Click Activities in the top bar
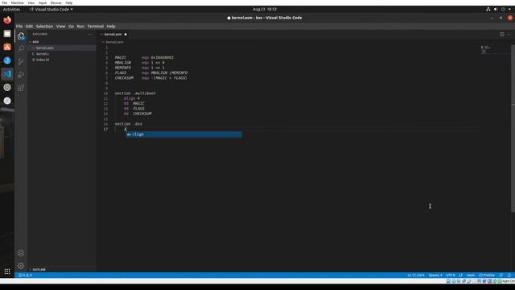This screenshot has width=515, height=290. 11,9
